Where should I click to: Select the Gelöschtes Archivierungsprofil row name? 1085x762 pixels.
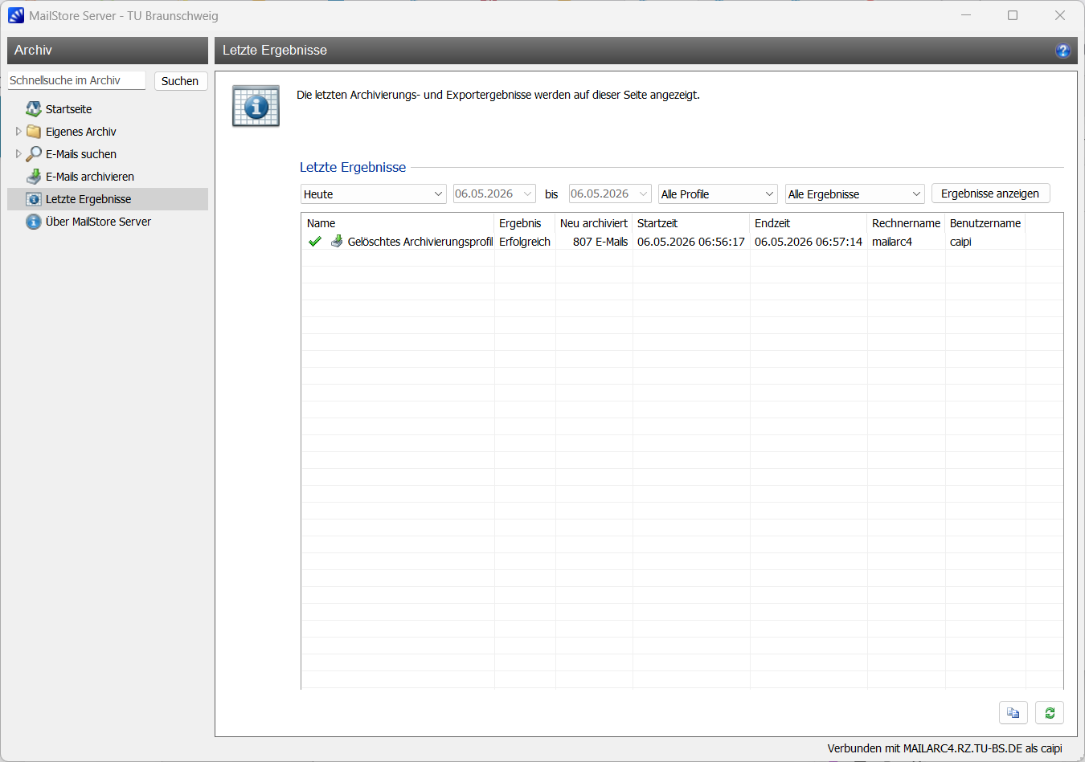pyautogui.click(x=420, y=242)
